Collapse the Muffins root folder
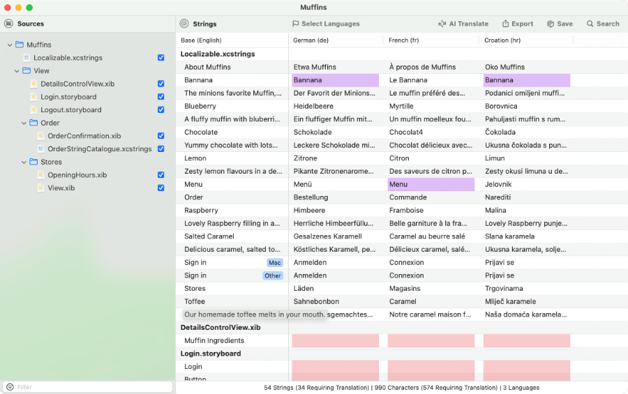The width and height of the screenshot is (628, 394). tap(10, 45)
